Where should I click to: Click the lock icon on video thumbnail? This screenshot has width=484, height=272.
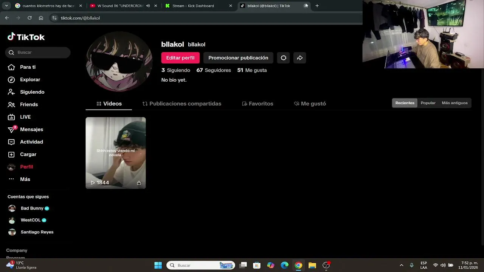tap(139, 183)
